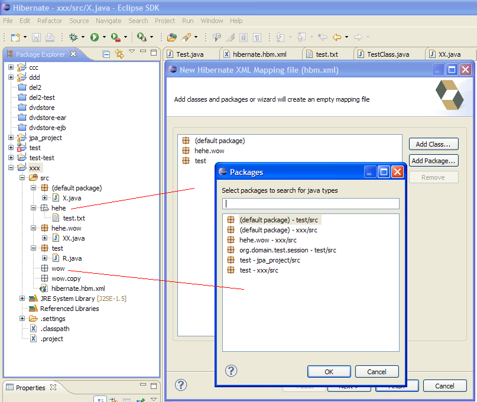This screenshot has width=477, height=402.
Task: Maximize the Properties view
Action: (x=154, y=386)
